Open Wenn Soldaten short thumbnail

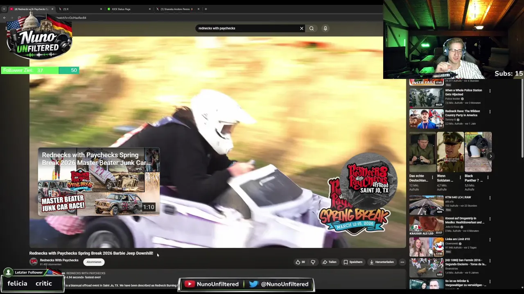click(450, 151)
